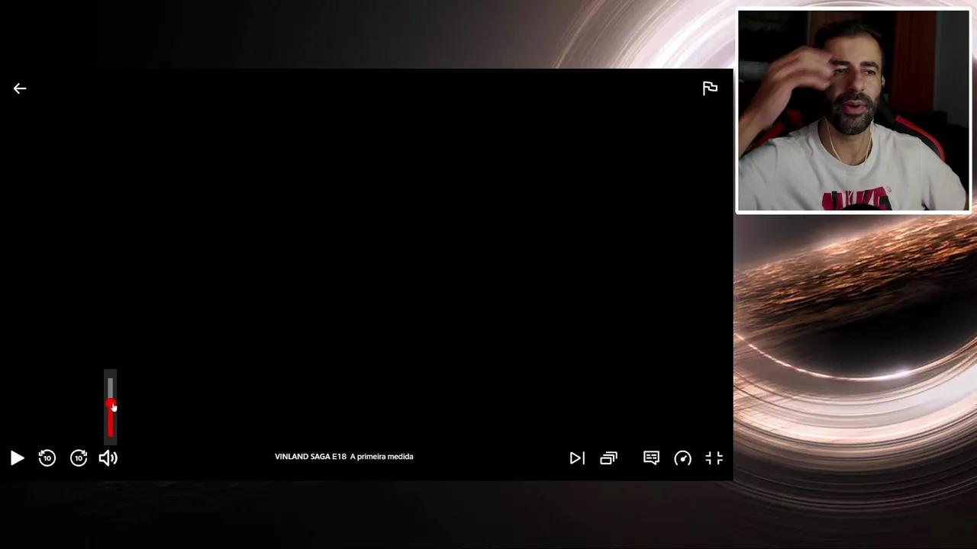Skip forward 10 seconds

click(x=79, y=458)
